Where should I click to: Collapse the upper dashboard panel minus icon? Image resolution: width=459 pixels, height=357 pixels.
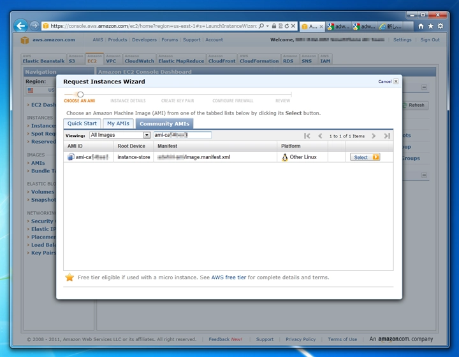[x=424, y=87]
